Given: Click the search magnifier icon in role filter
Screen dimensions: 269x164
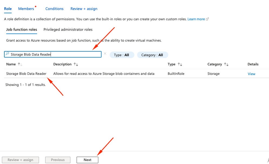Looking at the screenshot, I should [x=7, y=54].
